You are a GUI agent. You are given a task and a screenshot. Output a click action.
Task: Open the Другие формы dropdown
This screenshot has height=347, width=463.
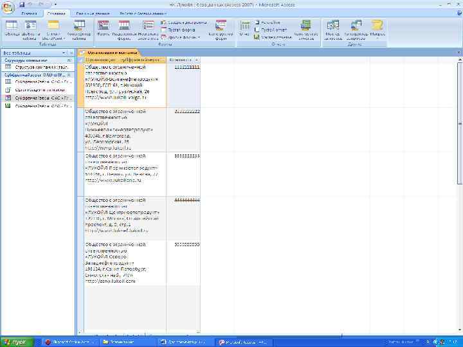[x=181, y=37]
